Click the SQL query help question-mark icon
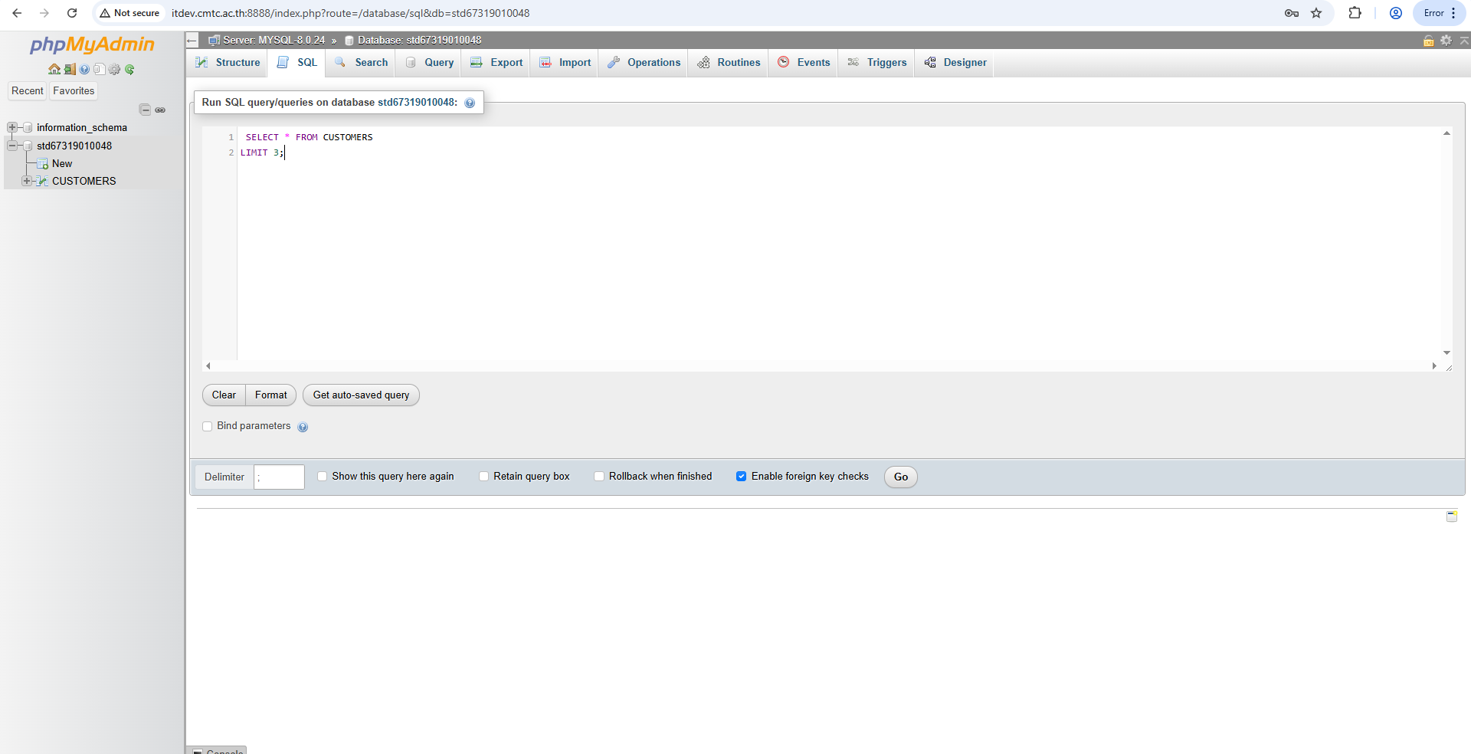Screen dimensions: 1471x754 (x=470, y=103)
